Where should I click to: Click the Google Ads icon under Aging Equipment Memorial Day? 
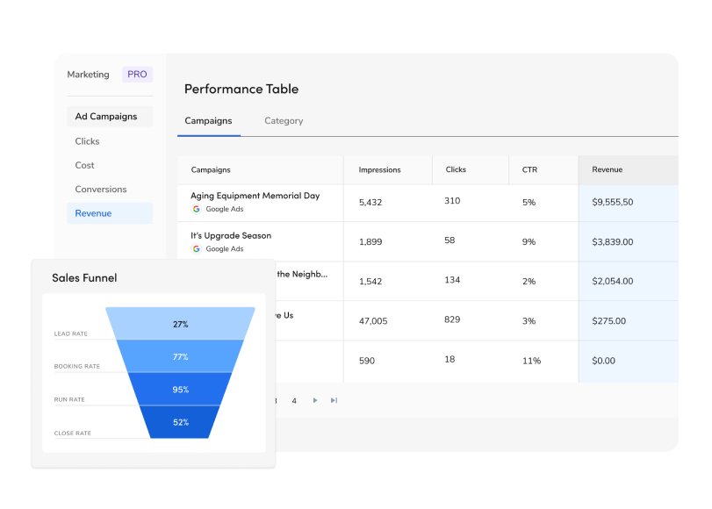coord(195,210)
